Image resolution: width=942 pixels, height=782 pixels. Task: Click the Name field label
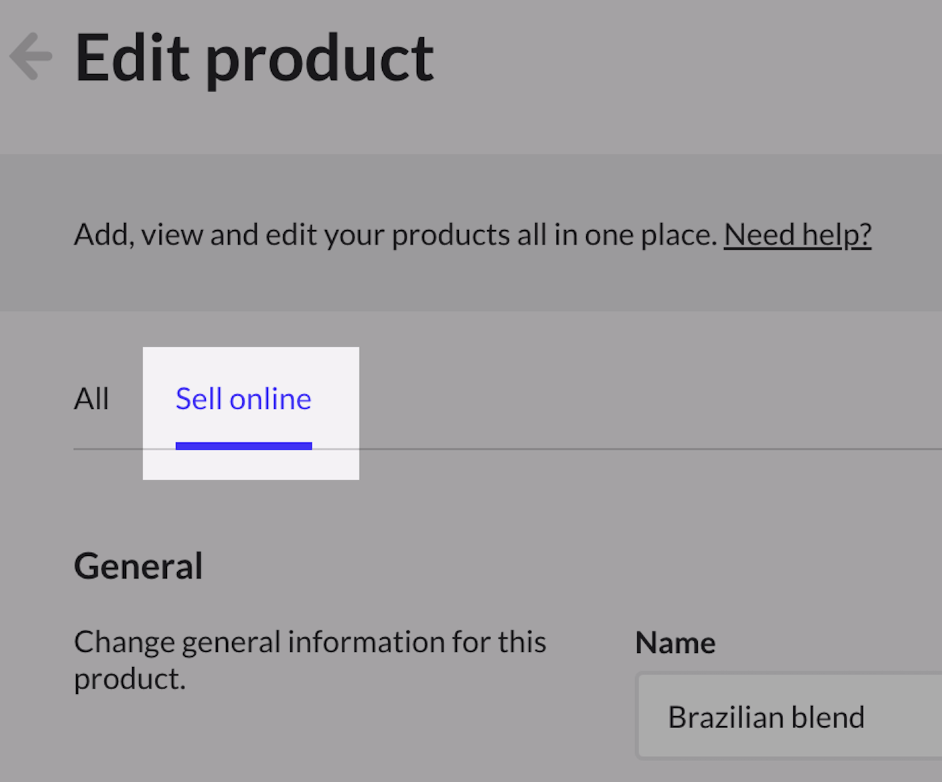[674, 642]
